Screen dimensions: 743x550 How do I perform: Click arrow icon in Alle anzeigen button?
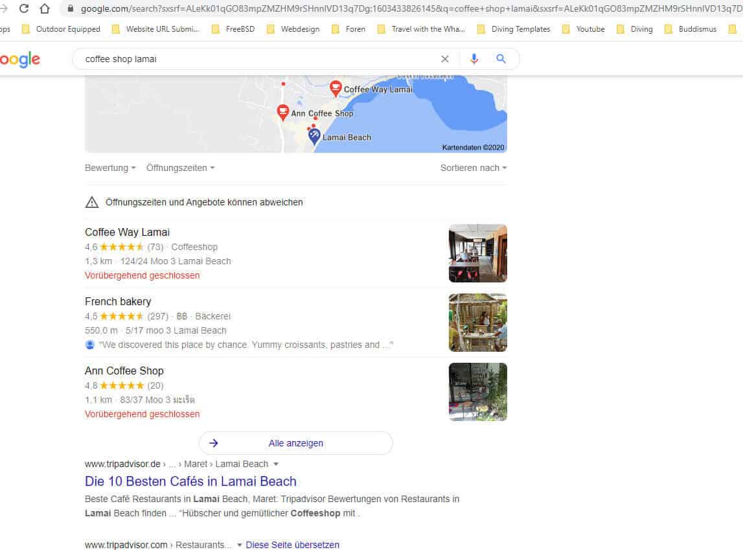point(214,443)
